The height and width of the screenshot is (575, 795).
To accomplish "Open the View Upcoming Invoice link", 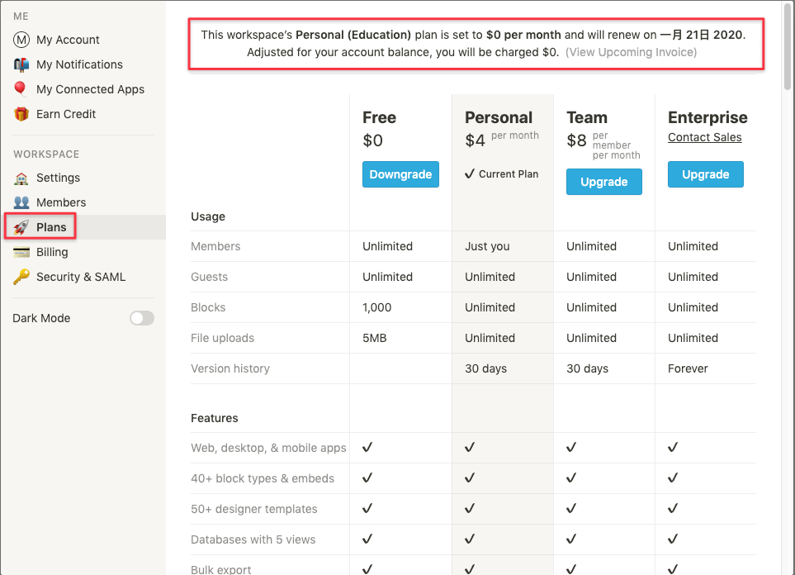I will pyautogui.click(x=631, y=52).
